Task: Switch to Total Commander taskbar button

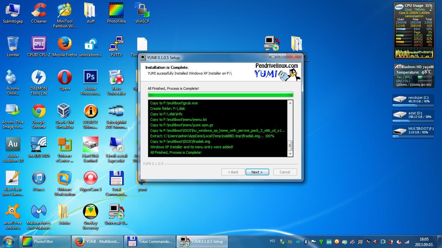Action: pyautogui.click(x=150, y=241)
